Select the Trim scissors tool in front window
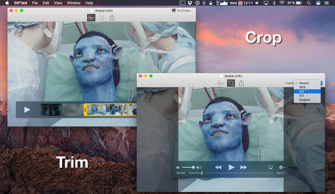The height and width of the screenshot is (194, 335). (x=220, y=83)
